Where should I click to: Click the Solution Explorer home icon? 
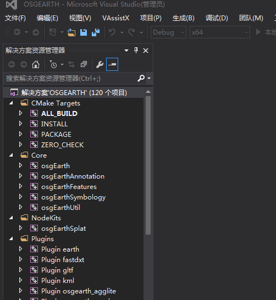tap(36, 64)
